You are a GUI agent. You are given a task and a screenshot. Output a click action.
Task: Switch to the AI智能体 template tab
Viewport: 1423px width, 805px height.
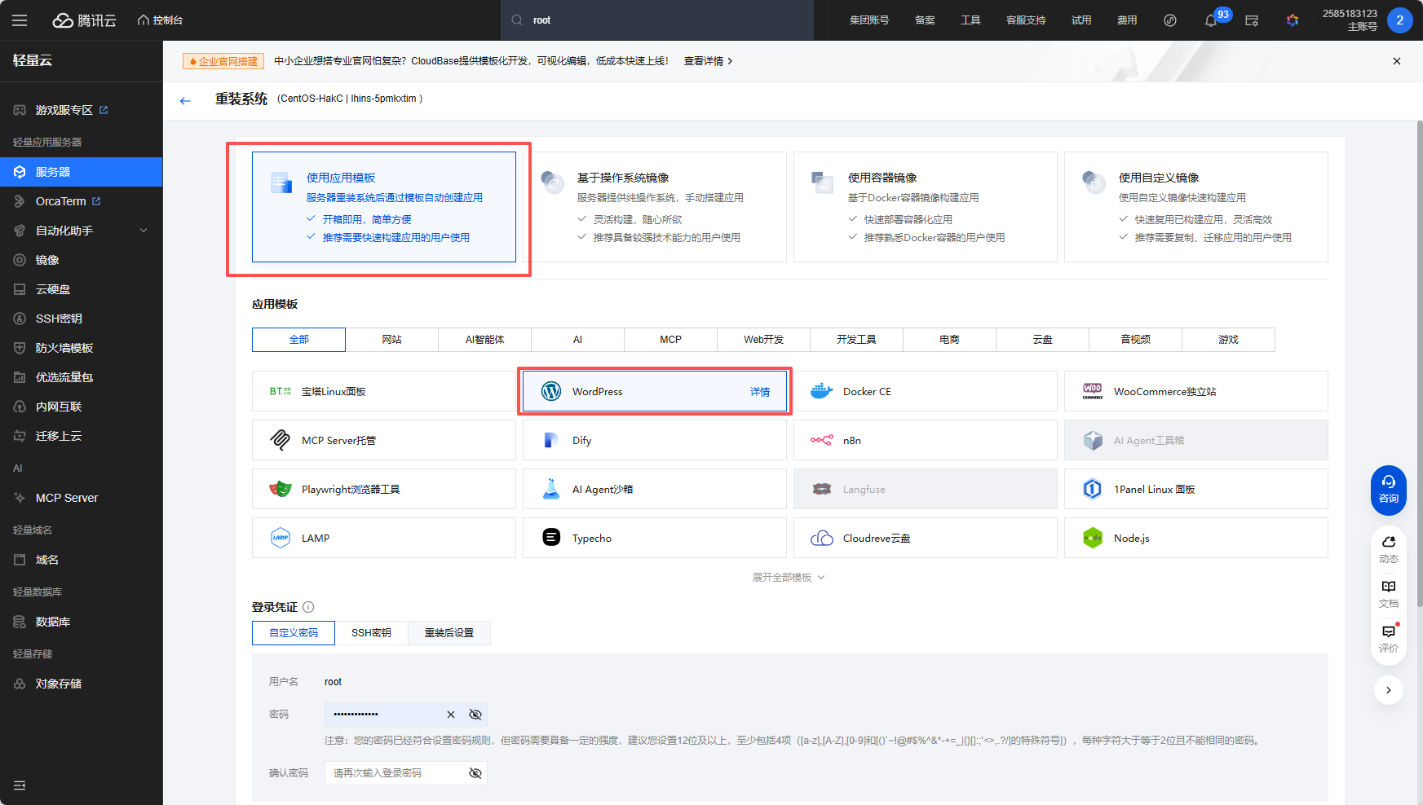point(485,340)
